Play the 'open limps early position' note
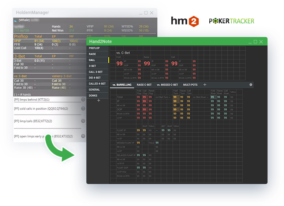 click(x=83, y=136)
